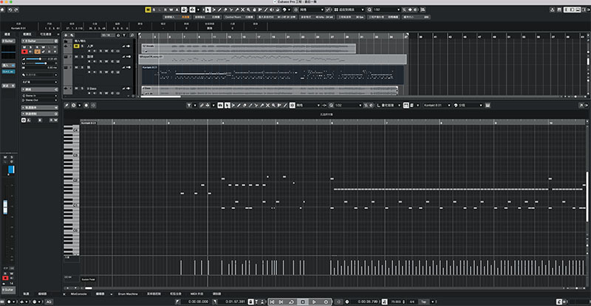Select the Draw pencil in Key Editor toolbar

pyautogui.click(x=239, y=105)
